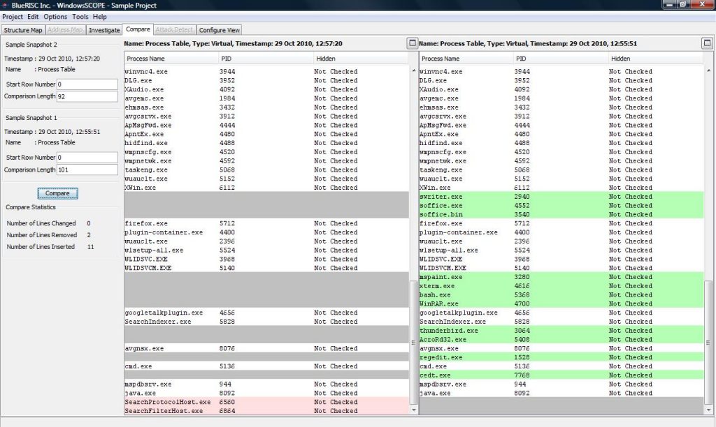Viewport: 716px width, 427px height.
Task: Click "Not Checked" in the mspaint.exe row
Action: (x=630, y=276)
